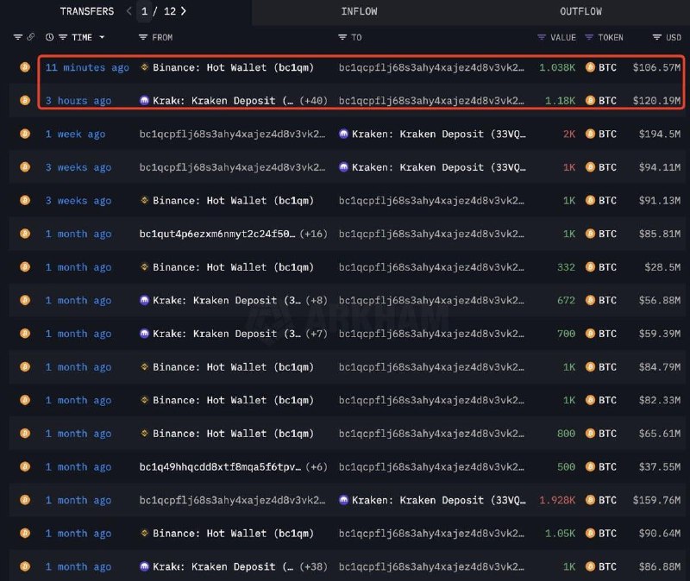Click the page number 1 field
Viewport: 690px width, 581px height.
coord(144,11)
